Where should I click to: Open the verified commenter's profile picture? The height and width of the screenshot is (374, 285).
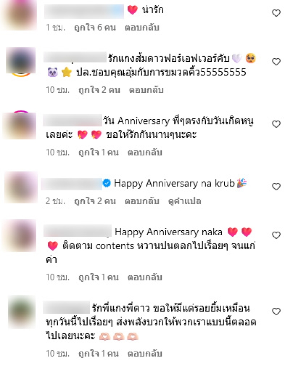(x=21, y=187)
